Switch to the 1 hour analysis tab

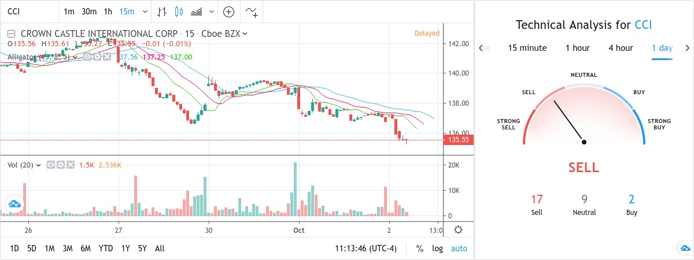pos(578,48)
